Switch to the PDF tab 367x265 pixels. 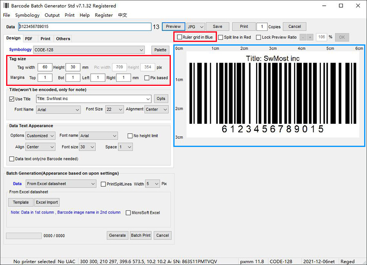[29, 39]
